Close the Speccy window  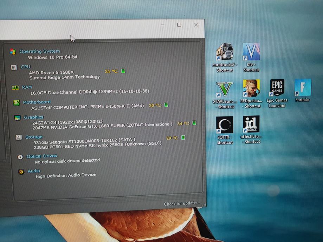pos(196,25)
